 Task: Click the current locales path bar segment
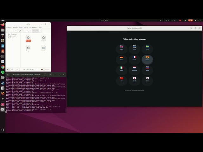pyautogui.click(x=36, y=31)
